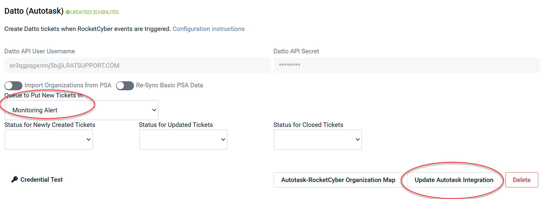Click Autotask-RocketCyber Organization Map button
The image size is (546, 199).
point(338,180)
